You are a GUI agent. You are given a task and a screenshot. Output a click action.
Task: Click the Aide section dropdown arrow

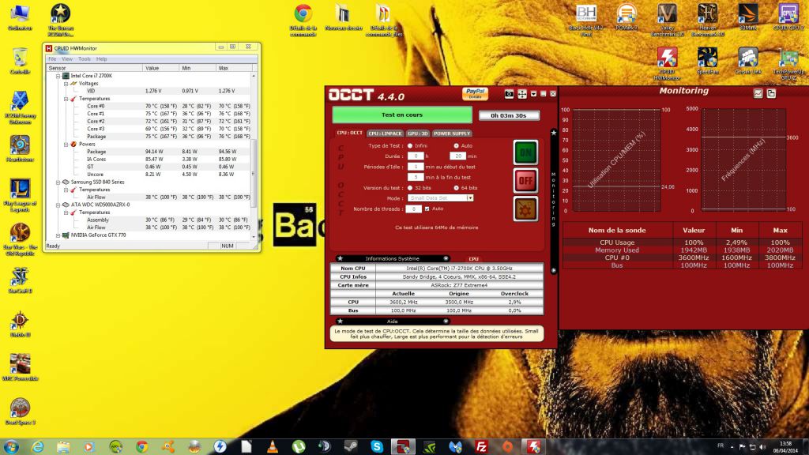[446, 321]
